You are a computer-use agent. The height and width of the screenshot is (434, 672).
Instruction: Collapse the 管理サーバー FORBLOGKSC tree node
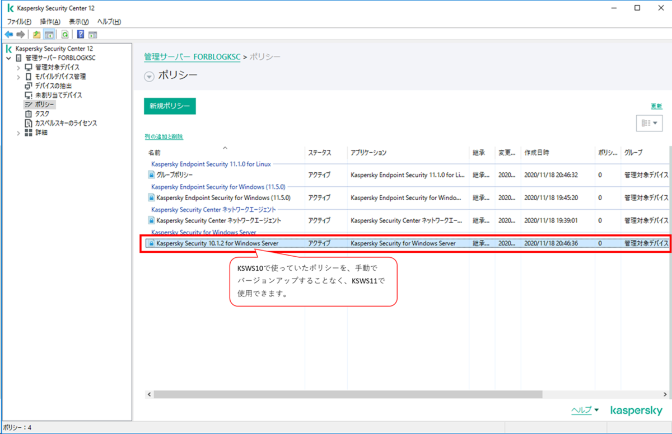click(x=9, y=58)
